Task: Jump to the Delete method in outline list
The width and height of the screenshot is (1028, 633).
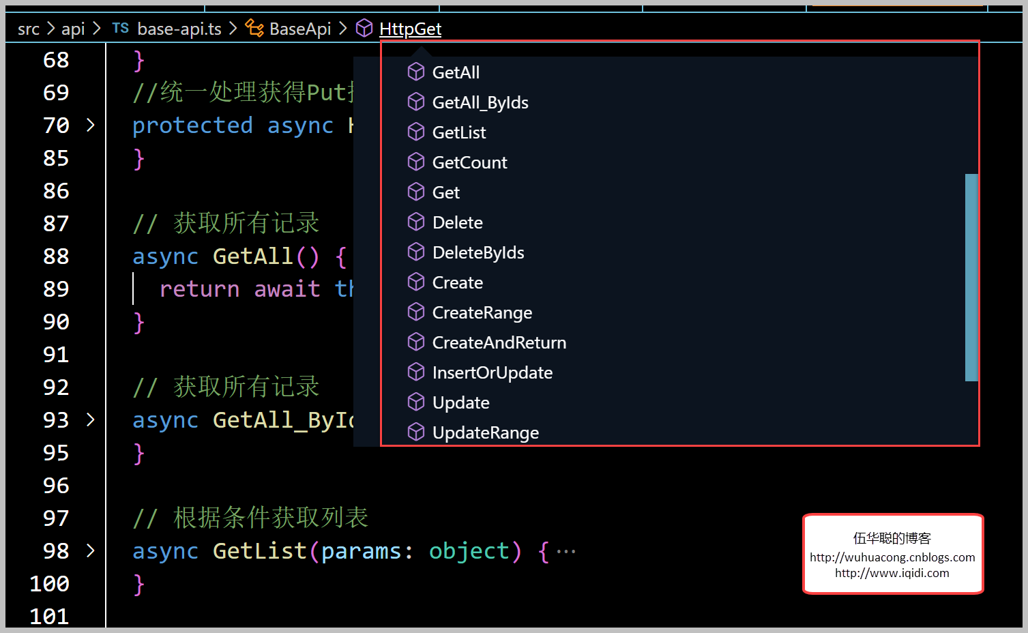Action: 457,222
